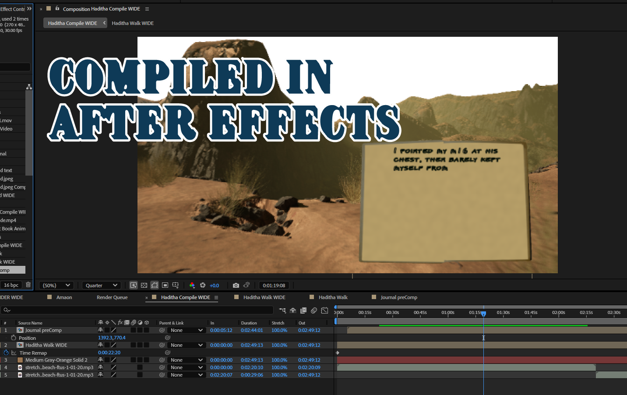The width and height of the screenshot is (627, 395).
Task: Toggle mask and shape path visibility icon
Action: [x=155, y=285]
